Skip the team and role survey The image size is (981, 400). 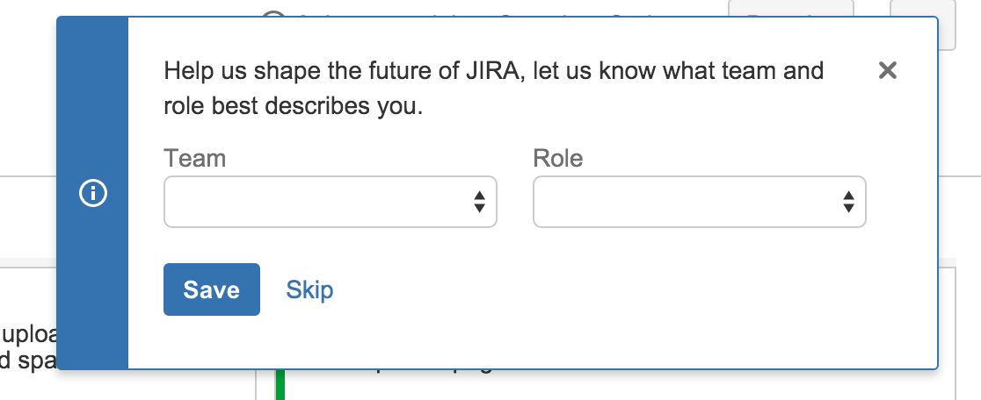coord(309,289)
